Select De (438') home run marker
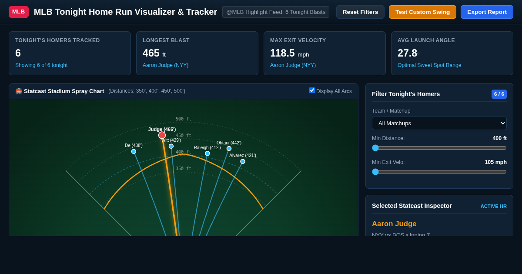The image size is (522, 274). pyautogui.click(x=134, y=151)
